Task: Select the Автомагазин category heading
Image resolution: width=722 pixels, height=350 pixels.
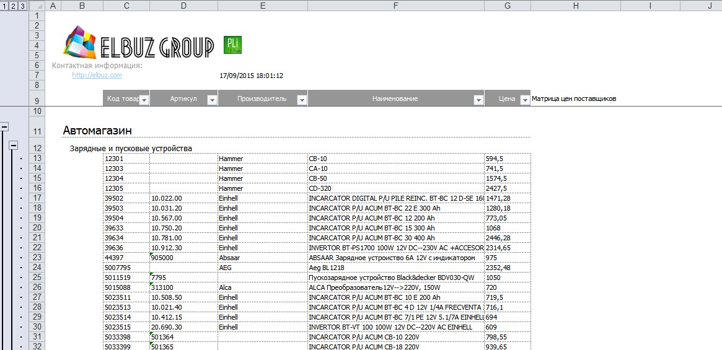Action: [x=97, y=130]
